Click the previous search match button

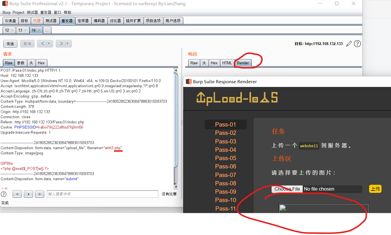[17, 194]
